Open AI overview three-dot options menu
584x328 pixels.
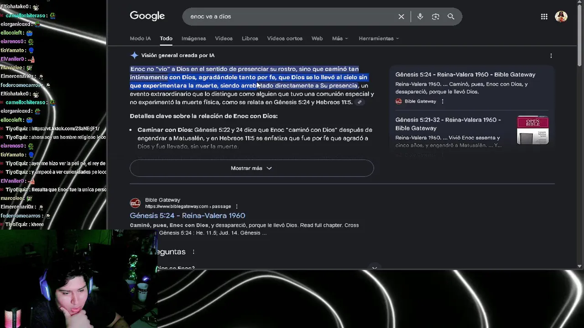click(x=551, y=56)
